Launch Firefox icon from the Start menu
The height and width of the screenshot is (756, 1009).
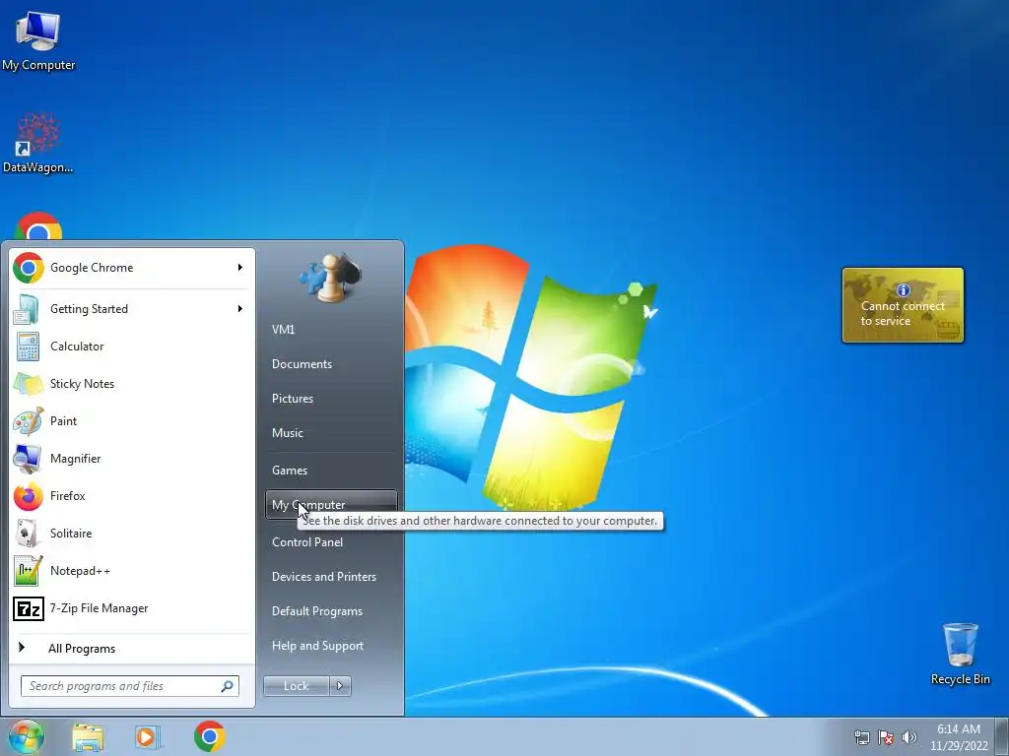pyautogui.click(x=29, y=496)
